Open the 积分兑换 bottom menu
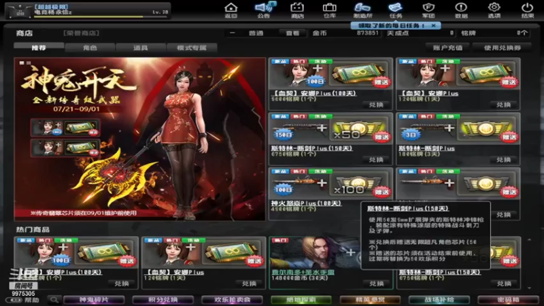 coord(163,299)
